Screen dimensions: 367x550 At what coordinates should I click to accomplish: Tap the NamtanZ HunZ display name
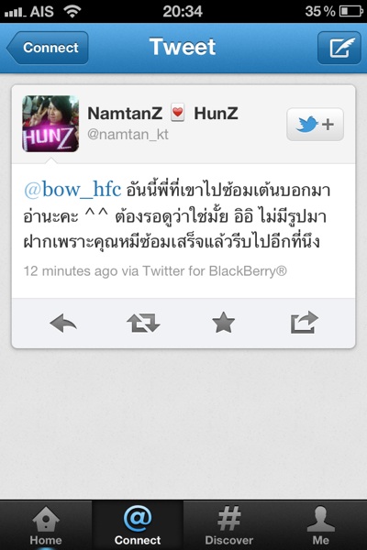click(x=162, y=114)
